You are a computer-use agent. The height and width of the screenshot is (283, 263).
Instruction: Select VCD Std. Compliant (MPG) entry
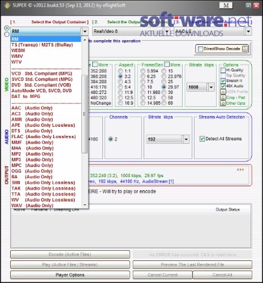point(46,74)
